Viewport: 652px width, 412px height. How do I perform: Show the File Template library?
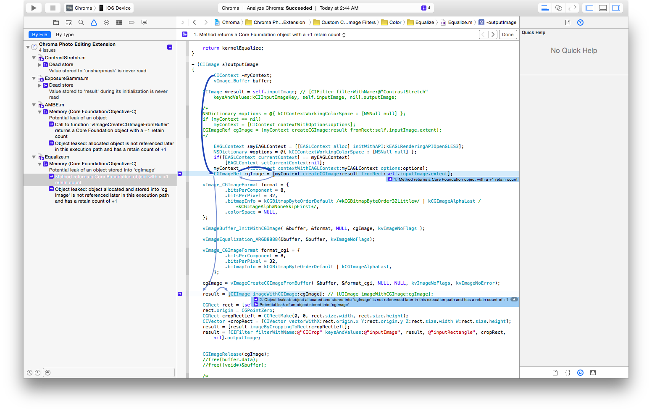[555, 372]
